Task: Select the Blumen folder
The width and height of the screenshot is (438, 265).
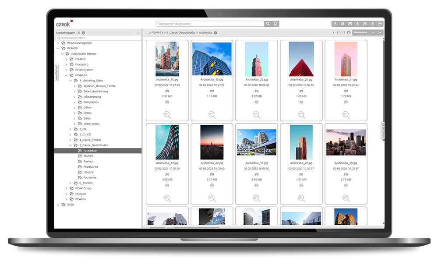Action: click(88, 156)
